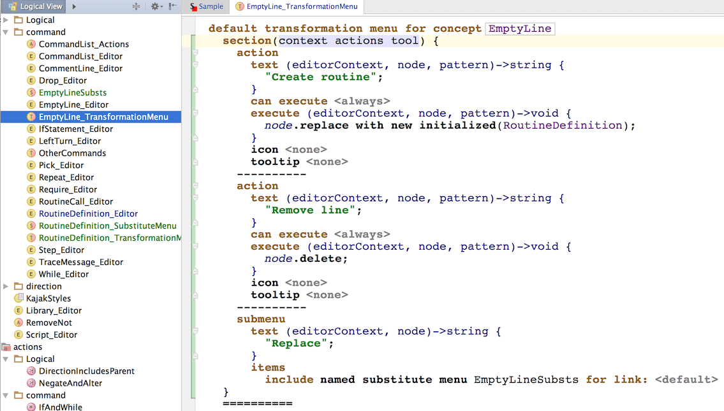Select RoutineDefinition_Editor in the tree
724x411 pixels.
[88, 213]
